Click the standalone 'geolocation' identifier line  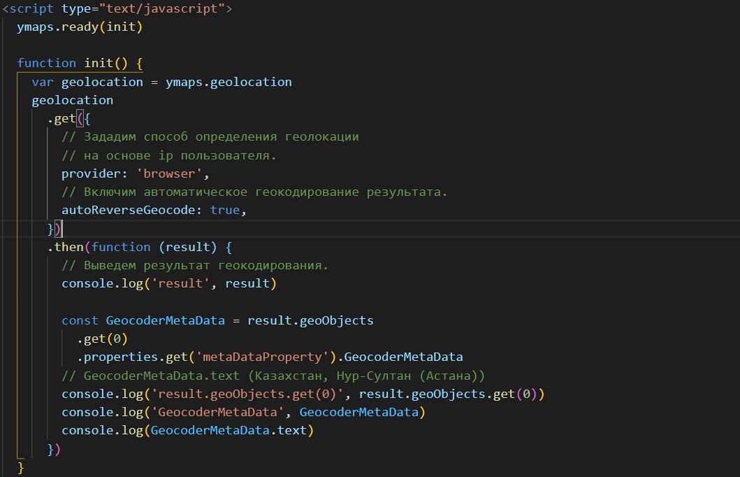tap(72, 101)
